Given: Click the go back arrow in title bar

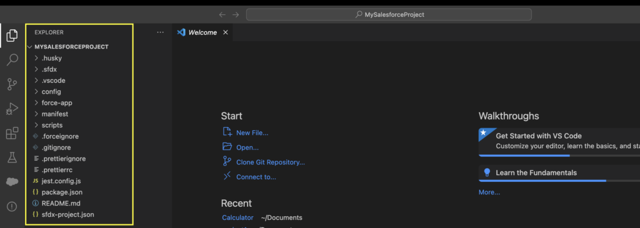Looking at the screenshot, I should (222, 15).
